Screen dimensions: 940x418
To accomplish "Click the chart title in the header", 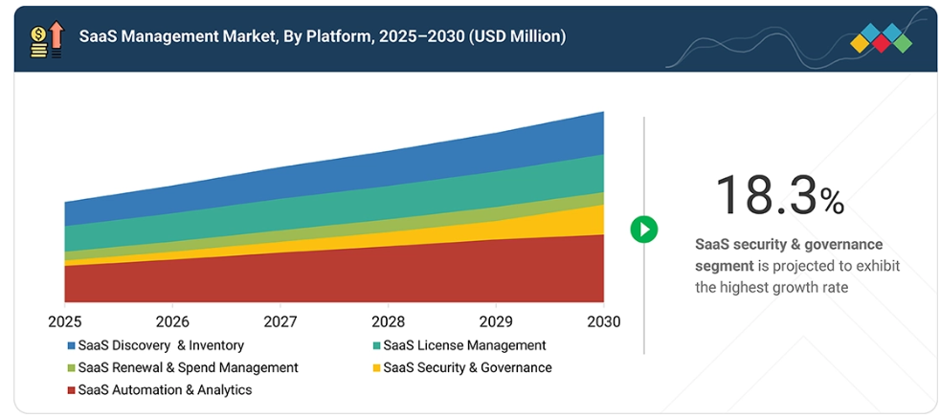I will [322, 36].
